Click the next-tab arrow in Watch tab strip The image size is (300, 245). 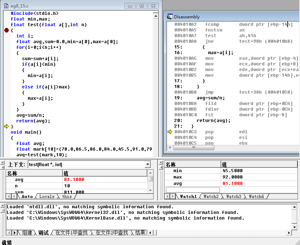(173, 197)
